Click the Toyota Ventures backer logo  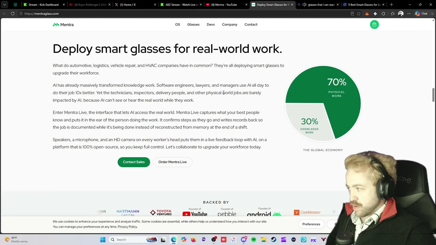[x=161, y=213]
